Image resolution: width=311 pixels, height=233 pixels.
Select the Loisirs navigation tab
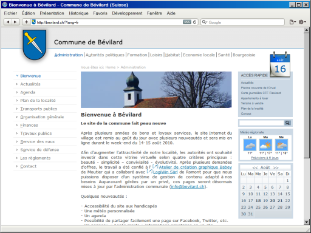click(156, 55)
